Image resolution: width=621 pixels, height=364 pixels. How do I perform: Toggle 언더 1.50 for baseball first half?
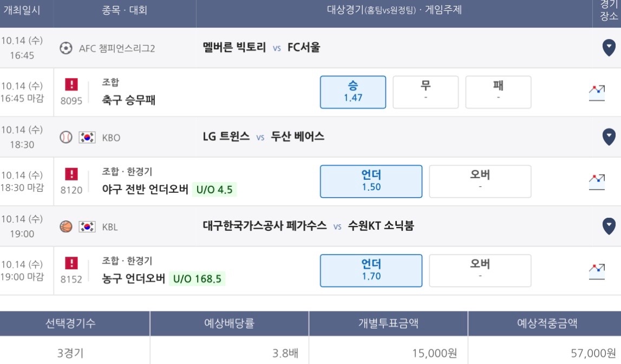coord(371,181)
